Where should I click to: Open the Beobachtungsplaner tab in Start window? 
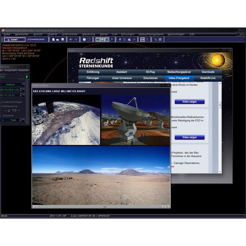tap(179, 72)
